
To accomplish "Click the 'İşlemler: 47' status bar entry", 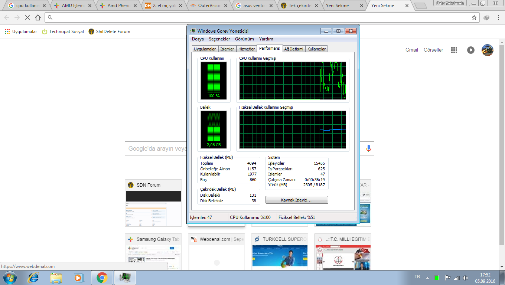I will click(201, 217).
